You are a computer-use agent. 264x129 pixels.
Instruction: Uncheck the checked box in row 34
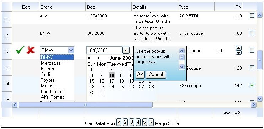coord(252,85)
